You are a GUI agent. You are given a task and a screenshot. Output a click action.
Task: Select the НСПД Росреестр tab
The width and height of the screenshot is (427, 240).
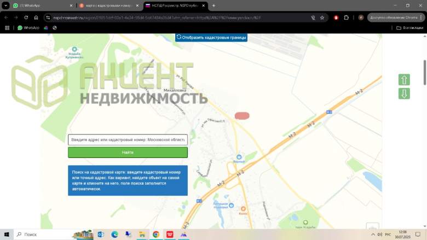[175, 5]
